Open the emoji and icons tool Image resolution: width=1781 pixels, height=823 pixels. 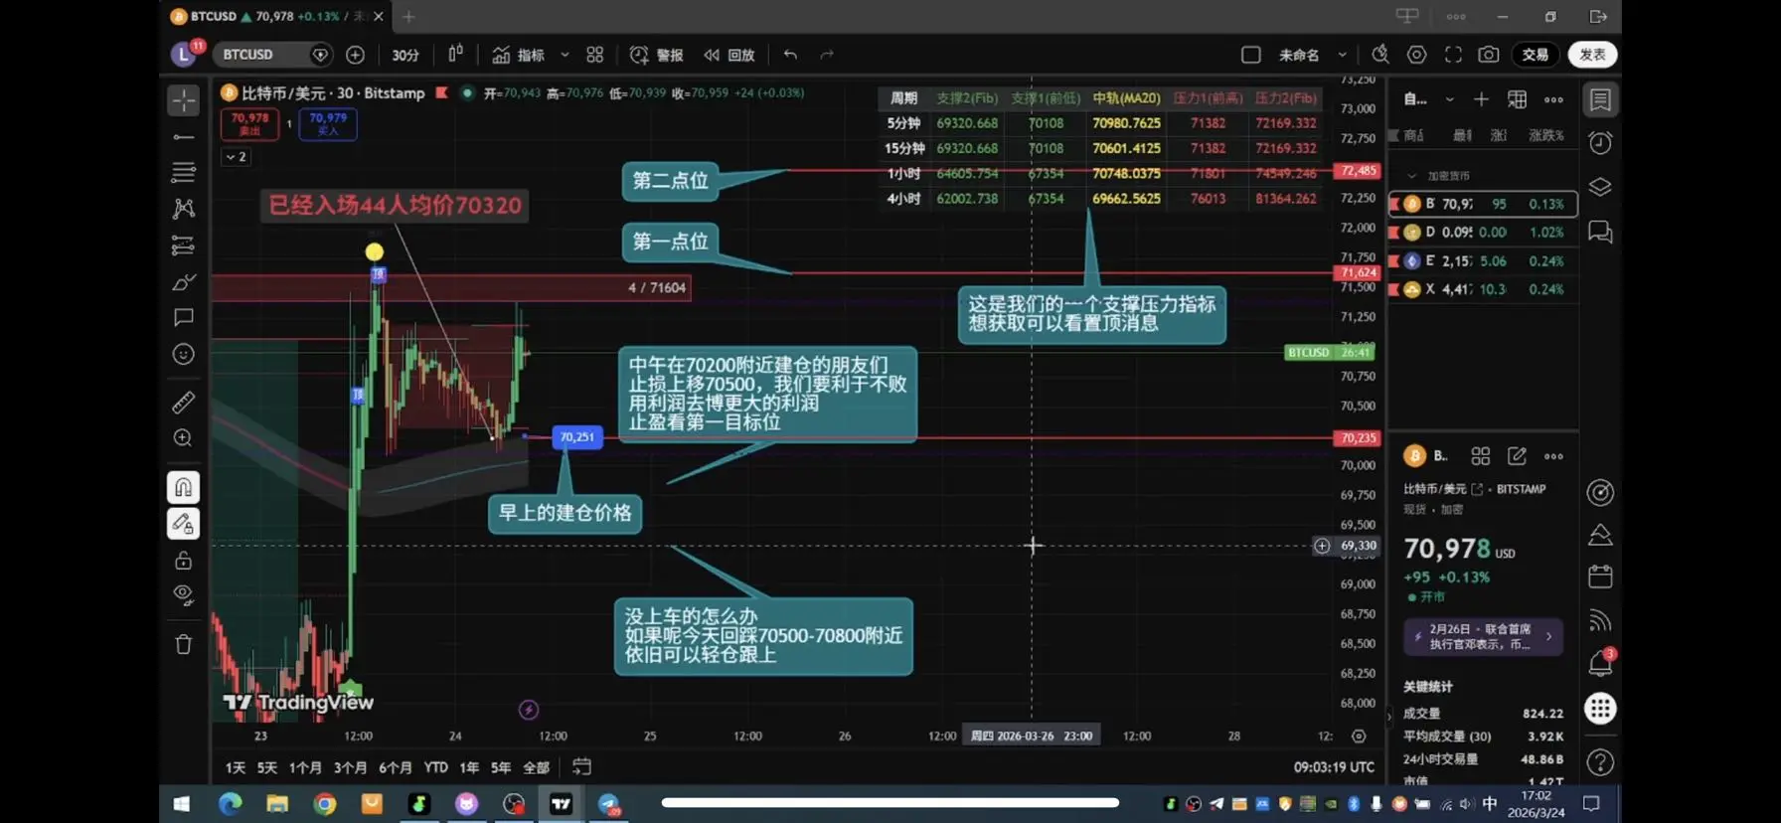click(x=184, y=354)
